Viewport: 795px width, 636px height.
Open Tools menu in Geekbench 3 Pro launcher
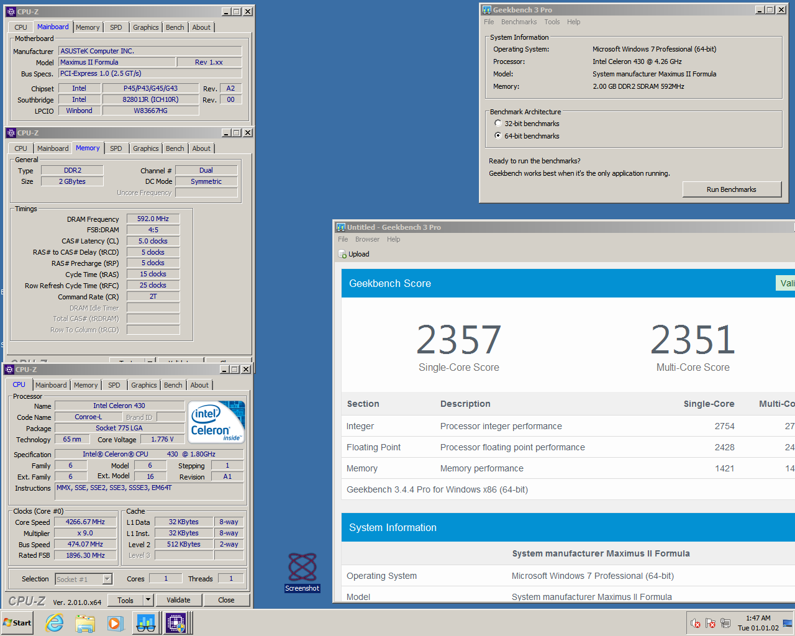click(552, 22)
